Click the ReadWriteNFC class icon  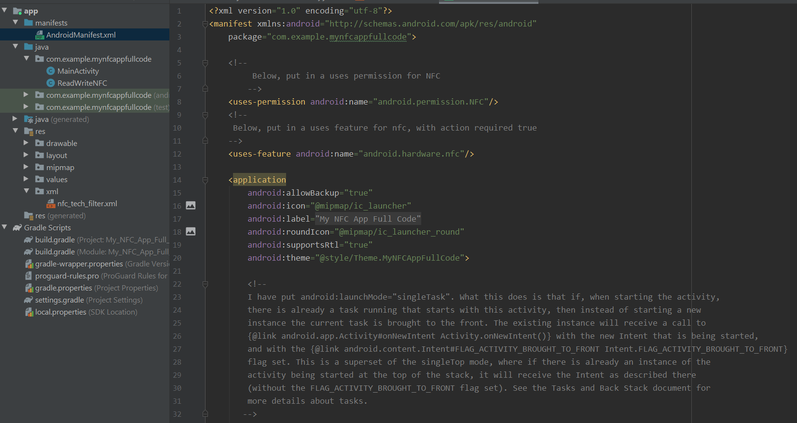point(51,83)
